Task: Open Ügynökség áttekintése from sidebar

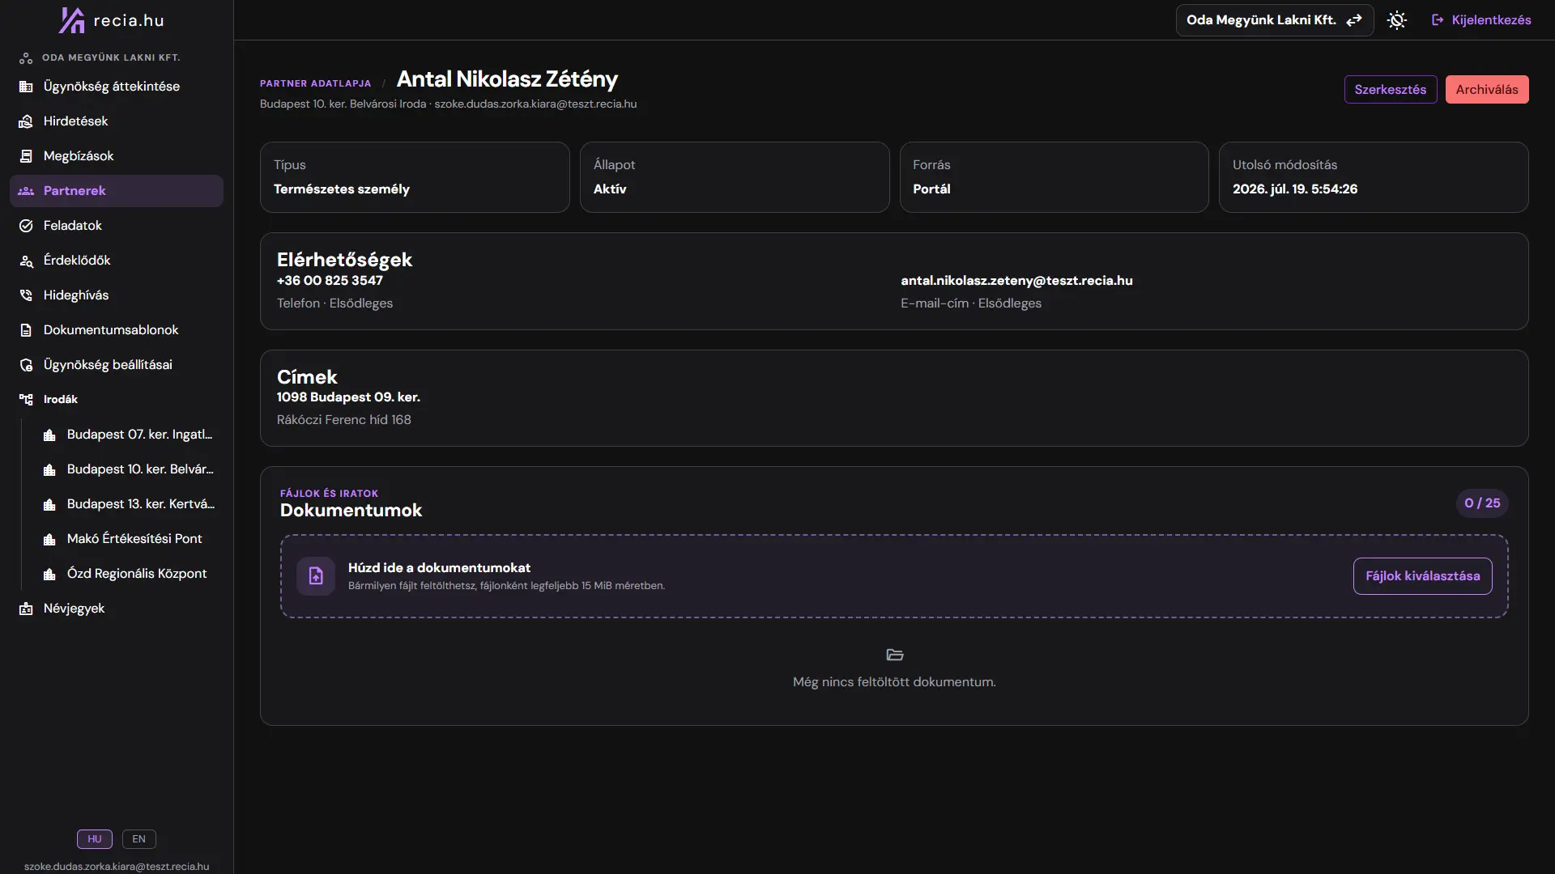Action: 117,87
